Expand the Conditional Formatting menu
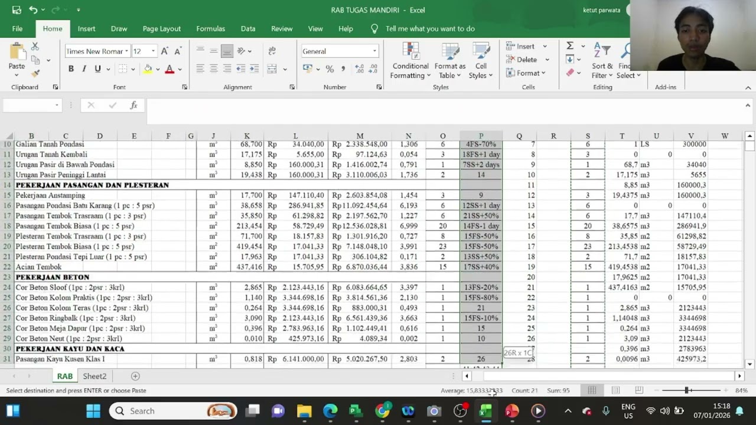Viewport: 756px width, 425px height. (x=410, y=60)
